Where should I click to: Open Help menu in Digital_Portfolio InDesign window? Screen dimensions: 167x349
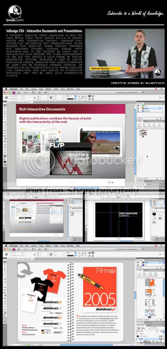pos(78,246)
